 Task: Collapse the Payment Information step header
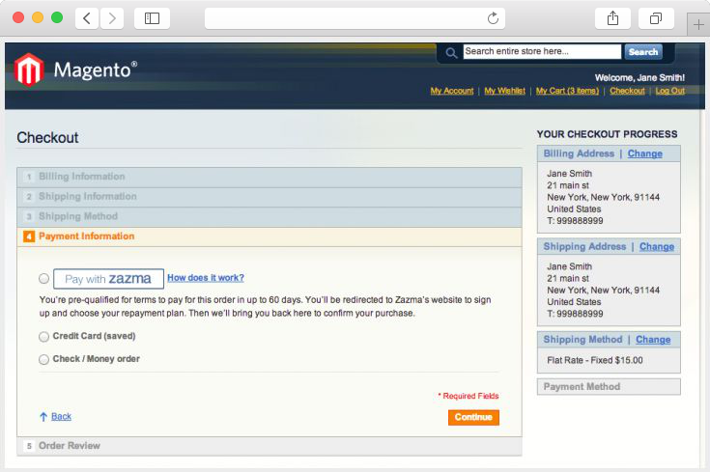pos(270,236)
